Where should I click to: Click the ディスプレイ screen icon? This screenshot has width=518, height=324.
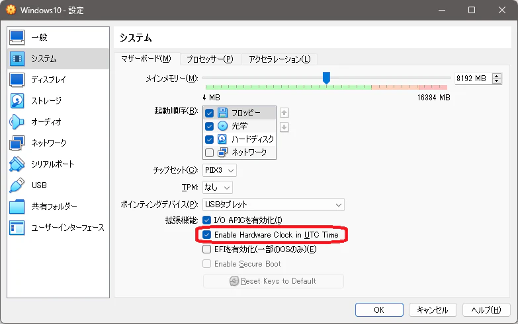(x=17, y=80)
